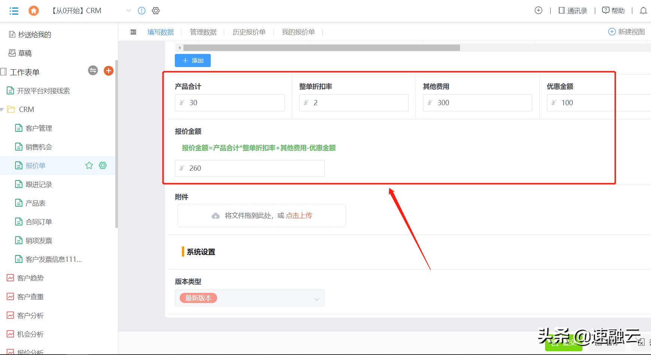The height and width of the screenshot is (355, 651).
Task: Open the notification bell
Action: click(x=643, y=10)
